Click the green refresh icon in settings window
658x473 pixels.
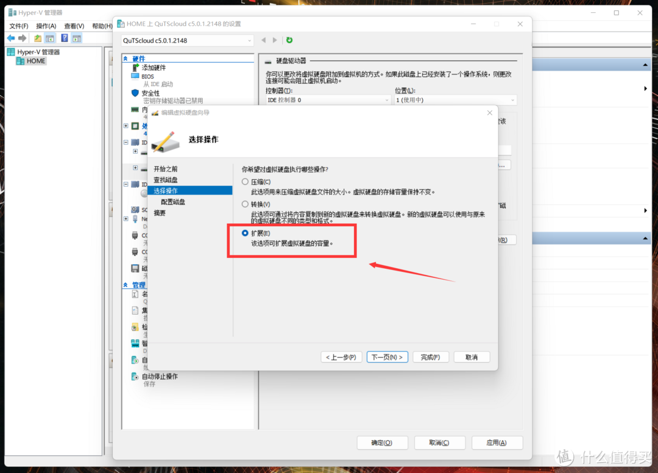tap(289, 40)
